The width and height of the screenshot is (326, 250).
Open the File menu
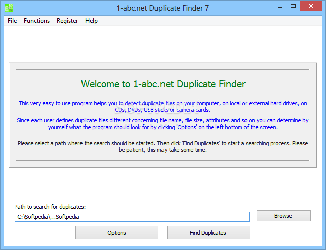tap(12, 21)
